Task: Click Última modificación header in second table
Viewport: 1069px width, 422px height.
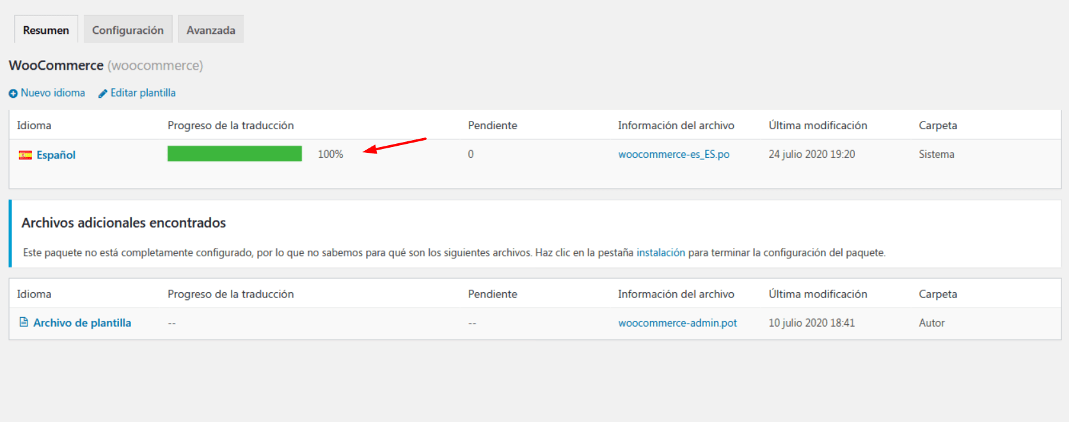Action: tap(818, 294)
